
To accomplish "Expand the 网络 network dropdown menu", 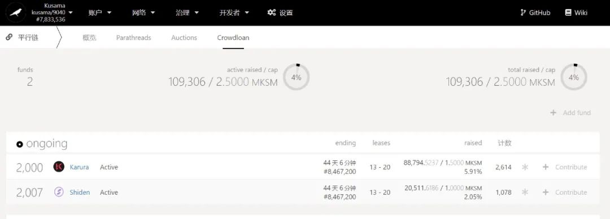I will point(143,12).
